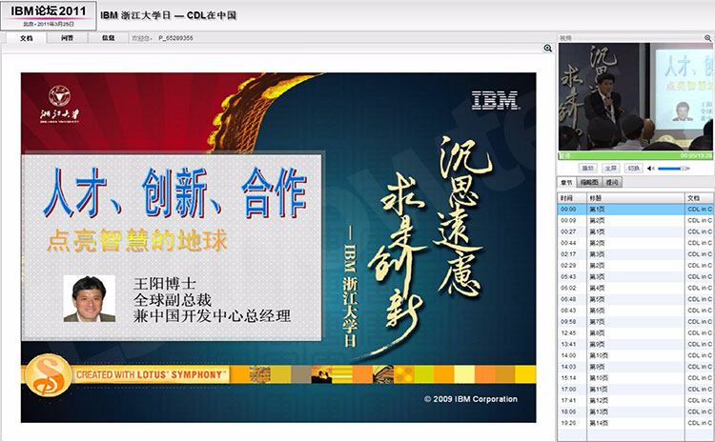Click the 播放 play button
Image resolution: width=715 pixels, height=442 pixels.
(588, 169)
